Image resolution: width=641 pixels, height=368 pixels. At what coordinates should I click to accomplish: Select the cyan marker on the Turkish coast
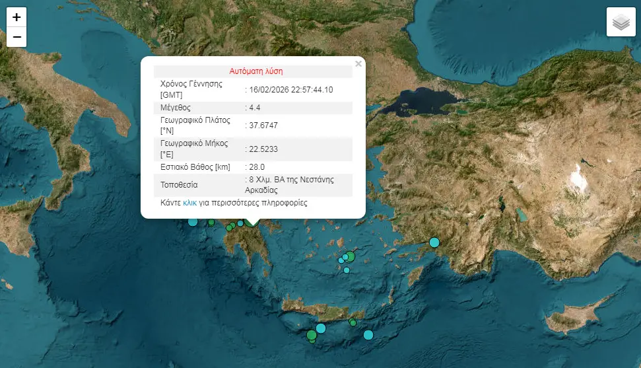pos(434,242)
